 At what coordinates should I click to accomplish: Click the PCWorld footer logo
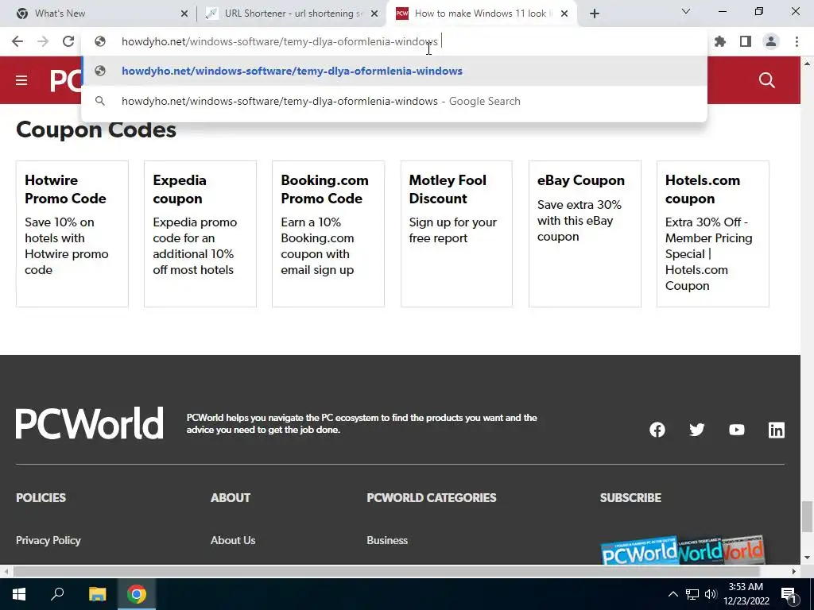point(89,423)
